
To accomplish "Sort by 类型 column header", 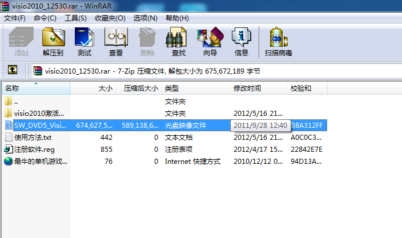I will point(196,88).
